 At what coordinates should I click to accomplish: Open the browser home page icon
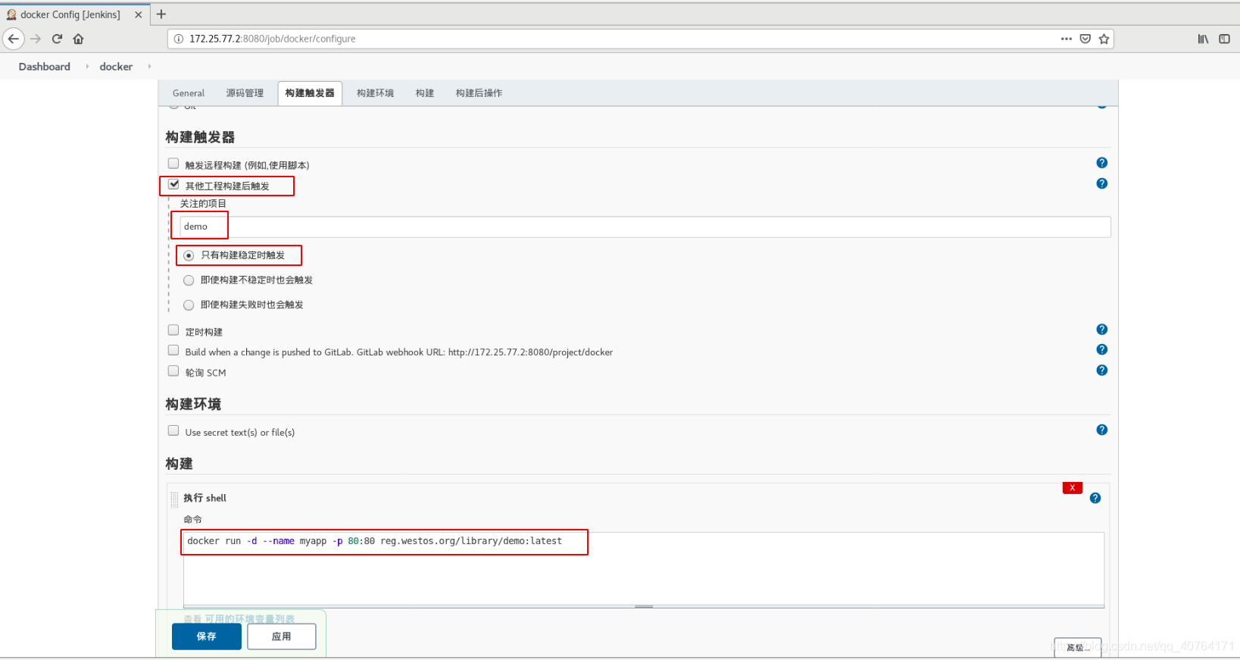(78, 39)
